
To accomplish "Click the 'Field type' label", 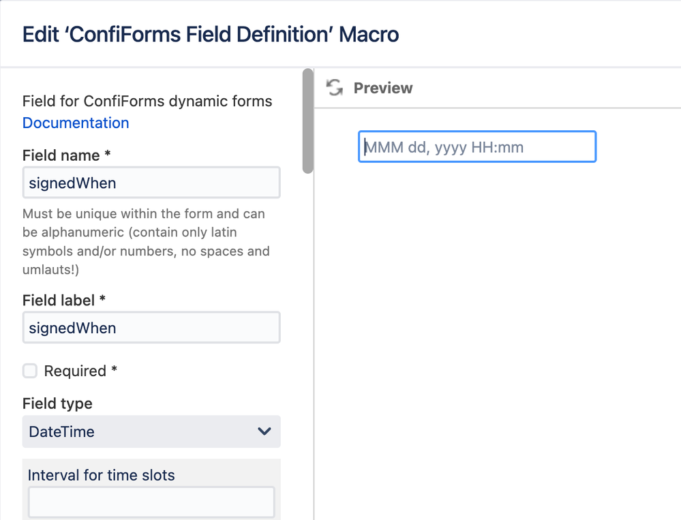I will (57, 403).
